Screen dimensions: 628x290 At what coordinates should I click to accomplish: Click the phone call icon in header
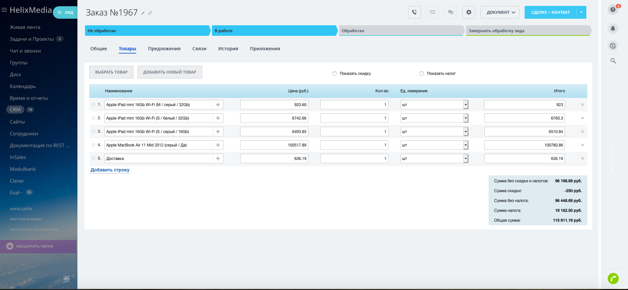coord(414,12)
